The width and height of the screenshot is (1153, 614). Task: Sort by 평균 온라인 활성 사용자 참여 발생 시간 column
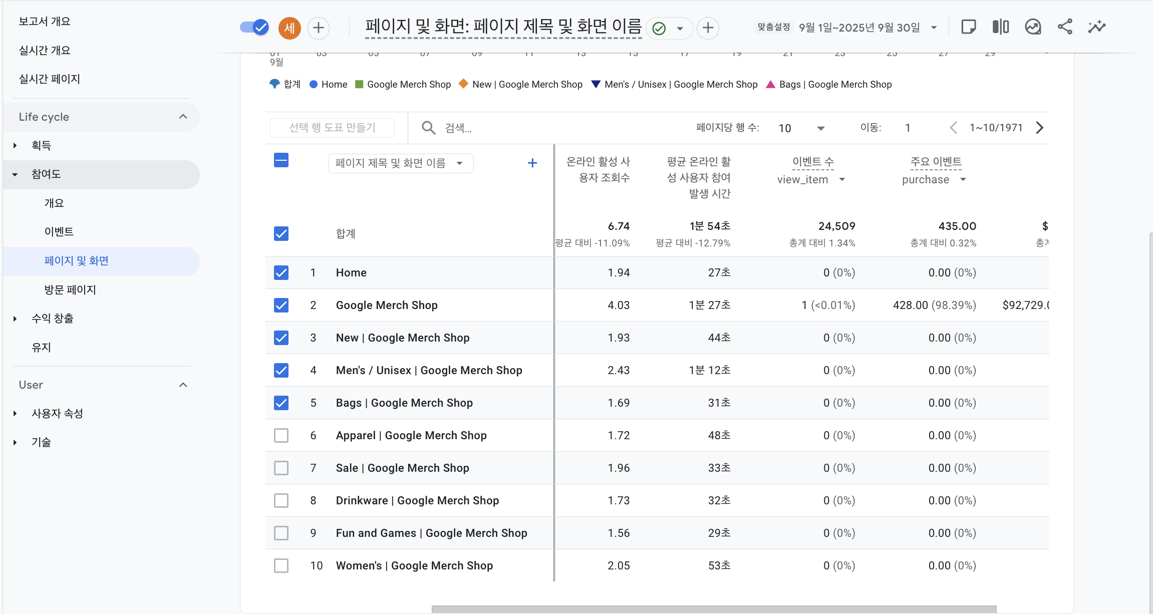point(699,177)
